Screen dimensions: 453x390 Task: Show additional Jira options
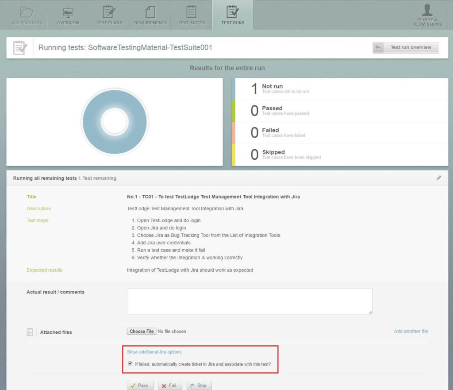[x=154, y=351]
